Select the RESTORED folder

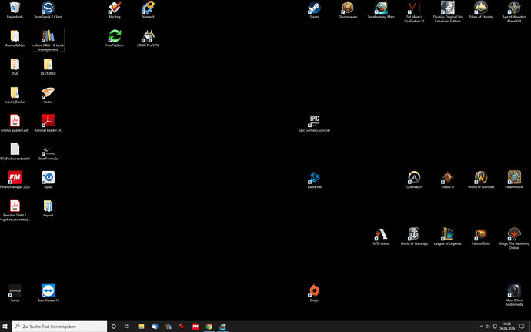[48, 66]
